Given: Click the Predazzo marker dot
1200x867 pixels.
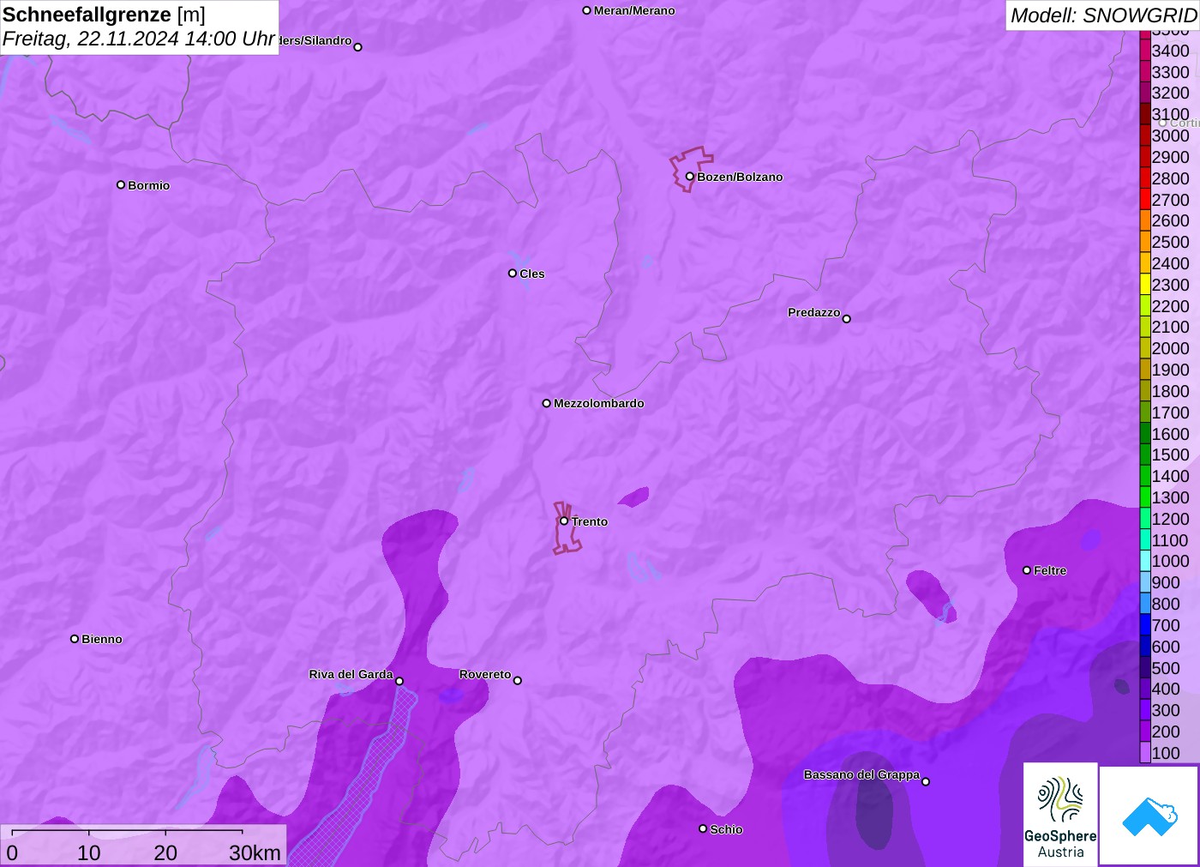Looking at the screenshot, I should [846, 319].
